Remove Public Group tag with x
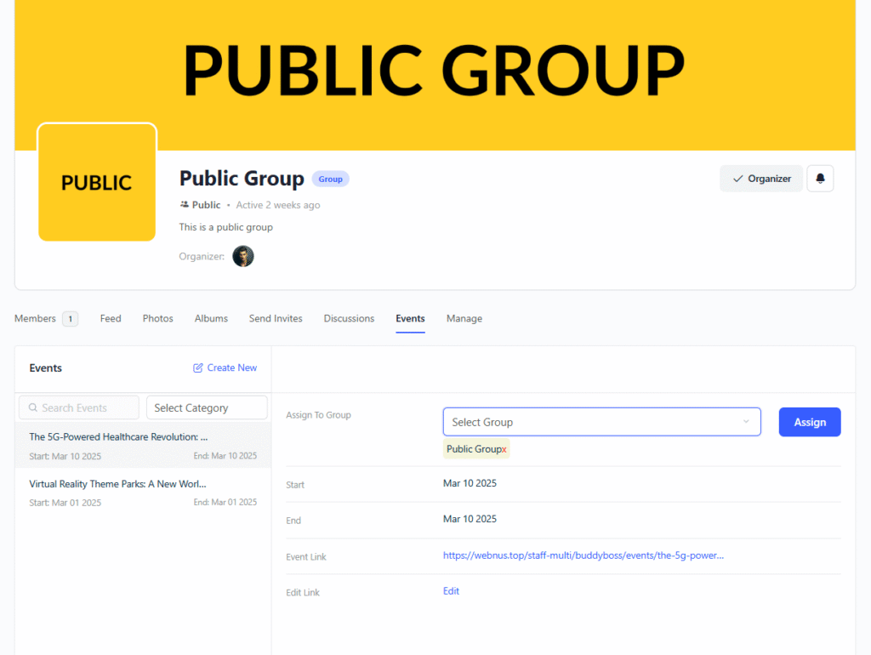The image size is (871, 655). click(x=504, y=449)
